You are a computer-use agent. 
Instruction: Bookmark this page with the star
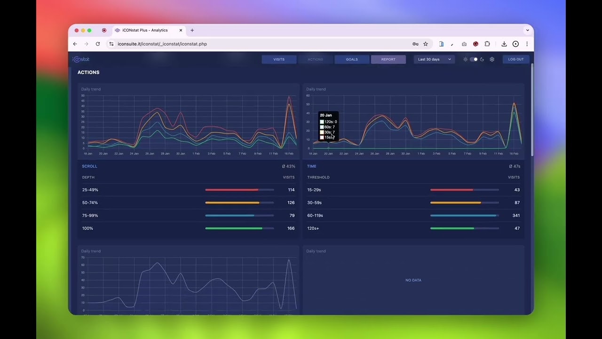pyautogui.click(x=426, y=44)
